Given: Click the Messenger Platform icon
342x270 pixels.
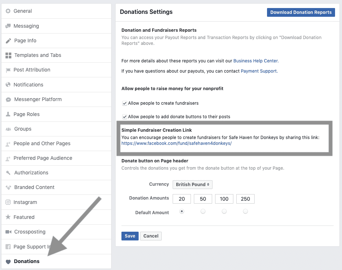Looking at the screenshot, I should point(8,100).
